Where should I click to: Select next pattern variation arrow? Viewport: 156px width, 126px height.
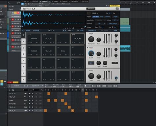pos(28,86)
